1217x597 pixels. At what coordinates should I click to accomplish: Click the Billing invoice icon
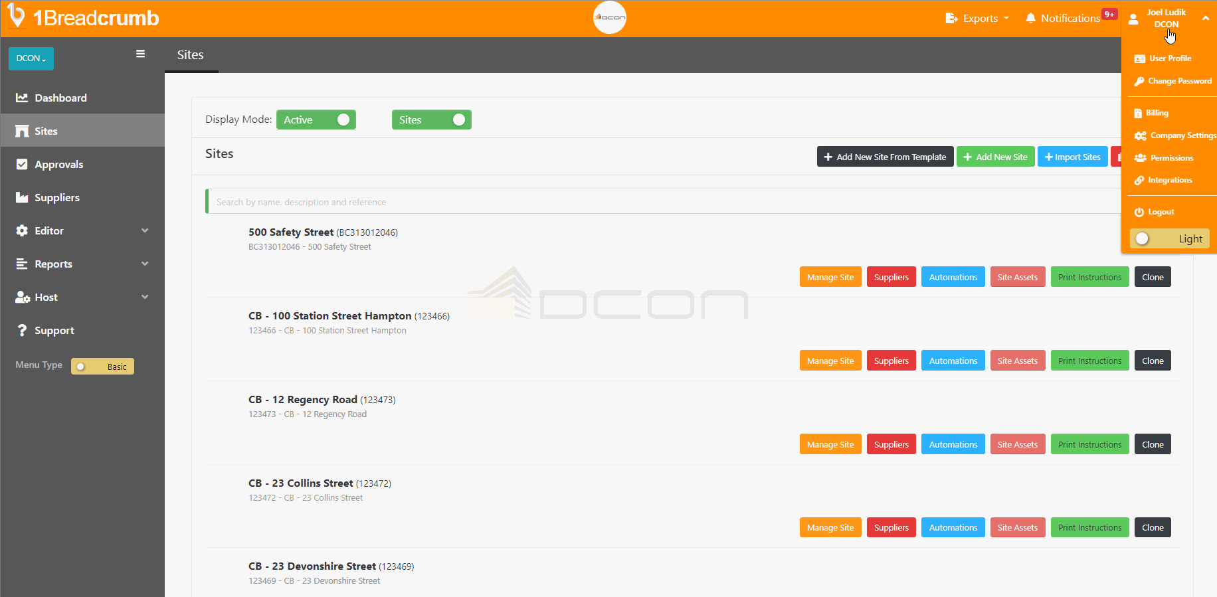click(1138, 113)
